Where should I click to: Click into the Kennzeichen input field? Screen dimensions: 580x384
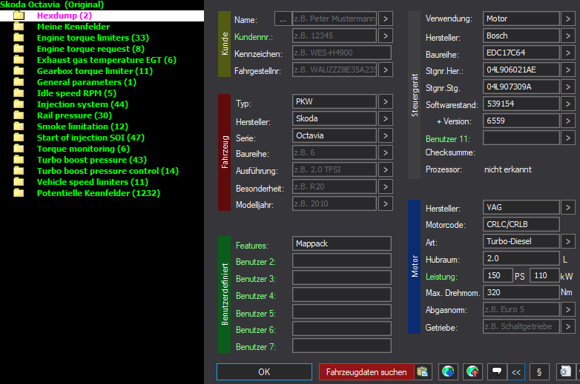pos(341,53)
